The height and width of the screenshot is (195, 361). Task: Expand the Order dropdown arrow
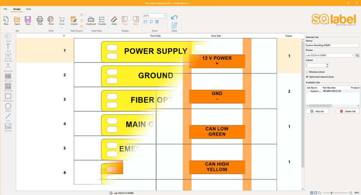click(62, 27)
